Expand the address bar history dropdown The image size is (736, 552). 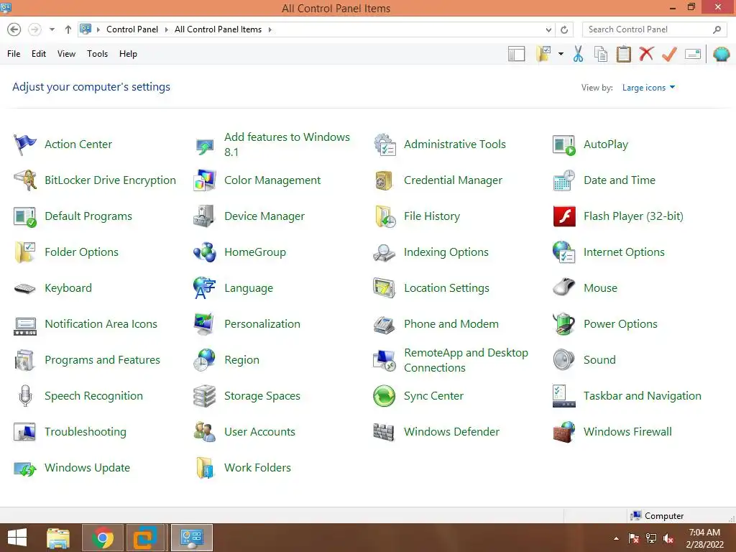(x=548, y=29)
